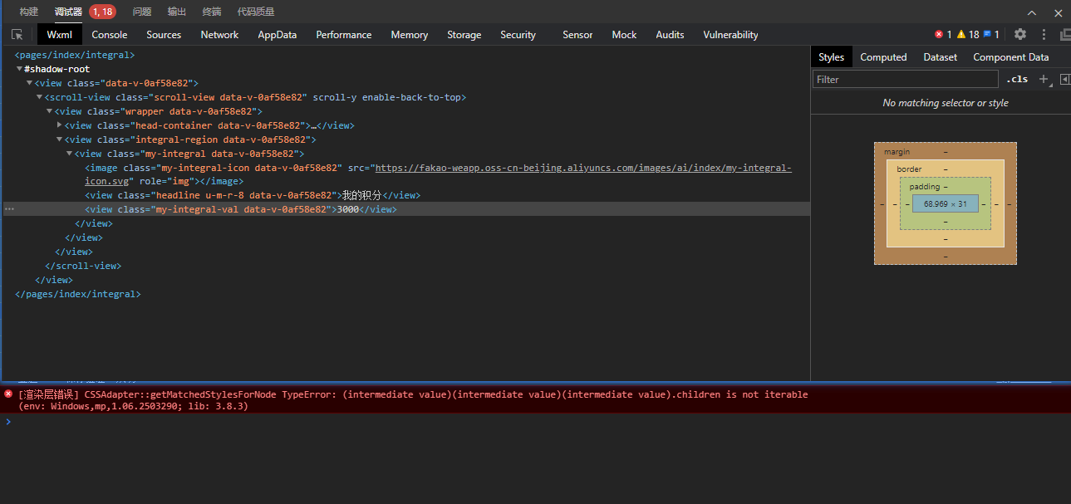
Task: Collapse the #shadow-root node
Action: 19,69
